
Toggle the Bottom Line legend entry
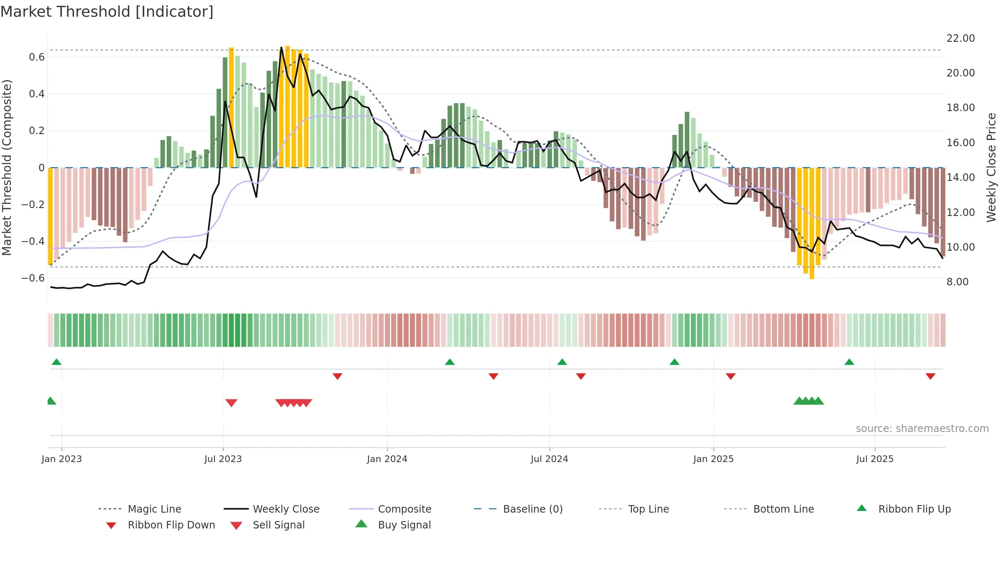click(769, 509)
